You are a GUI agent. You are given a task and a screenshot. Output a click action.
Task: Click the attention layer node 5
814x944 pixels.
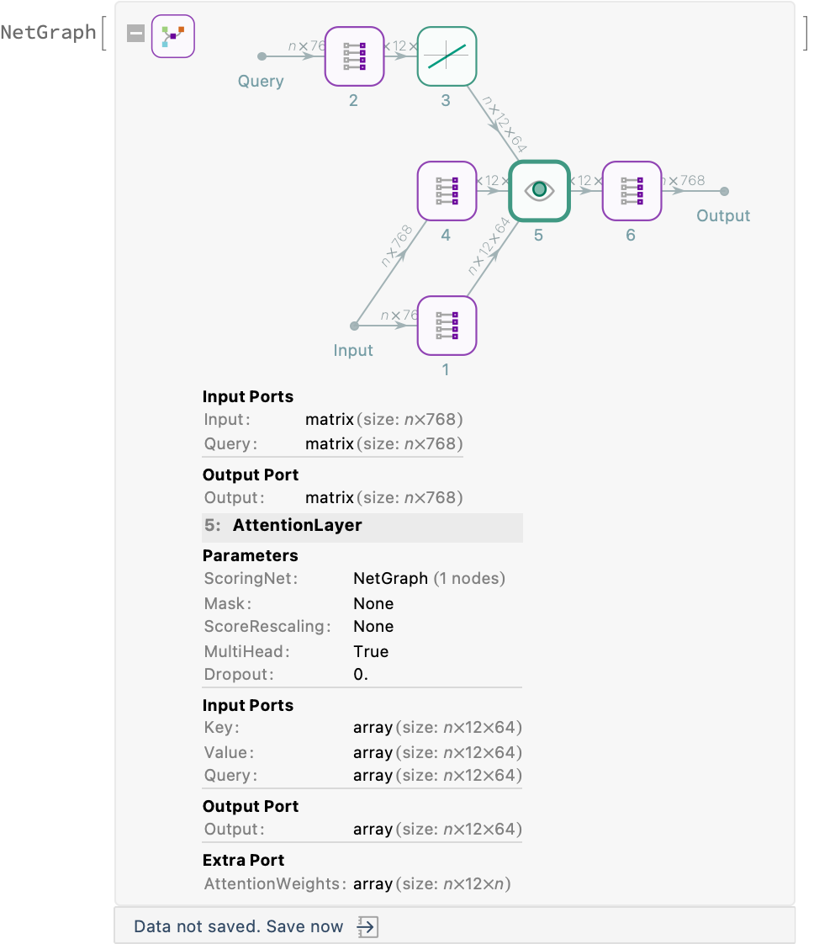click(539, 191)
